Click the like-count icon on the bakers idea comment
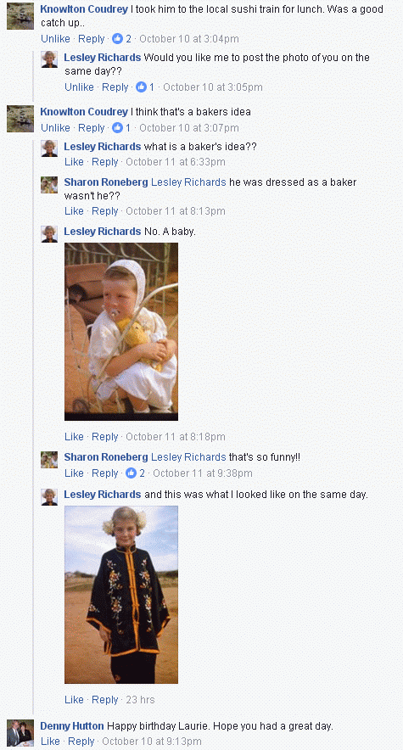This screenshot has width=403, height=750. tap(117, 128)
